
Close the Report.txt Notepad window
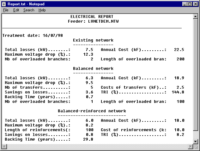pyautogui.click(x=196, y=4)
